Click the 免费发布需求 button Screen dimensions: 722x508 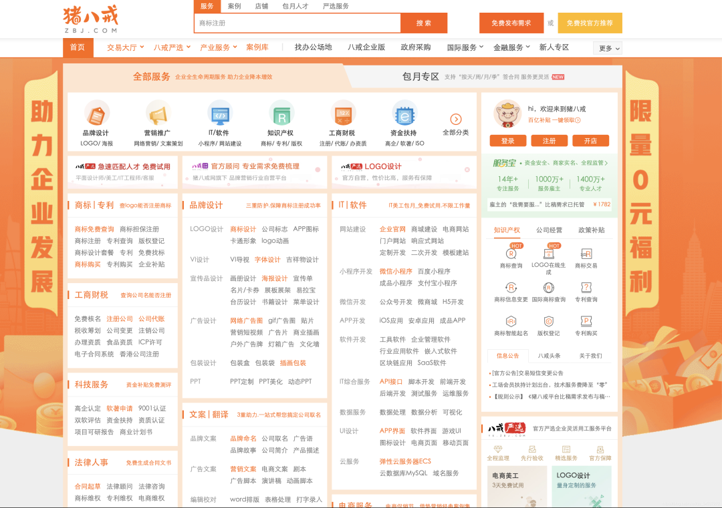(511, 23)
